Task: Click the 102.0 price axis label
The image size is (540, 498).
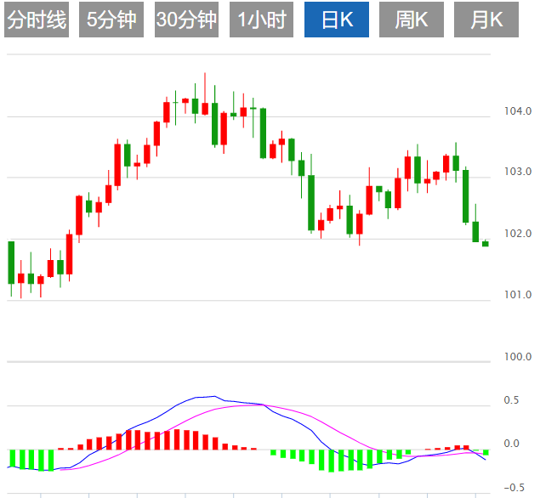Action: [x=518, y=234]
